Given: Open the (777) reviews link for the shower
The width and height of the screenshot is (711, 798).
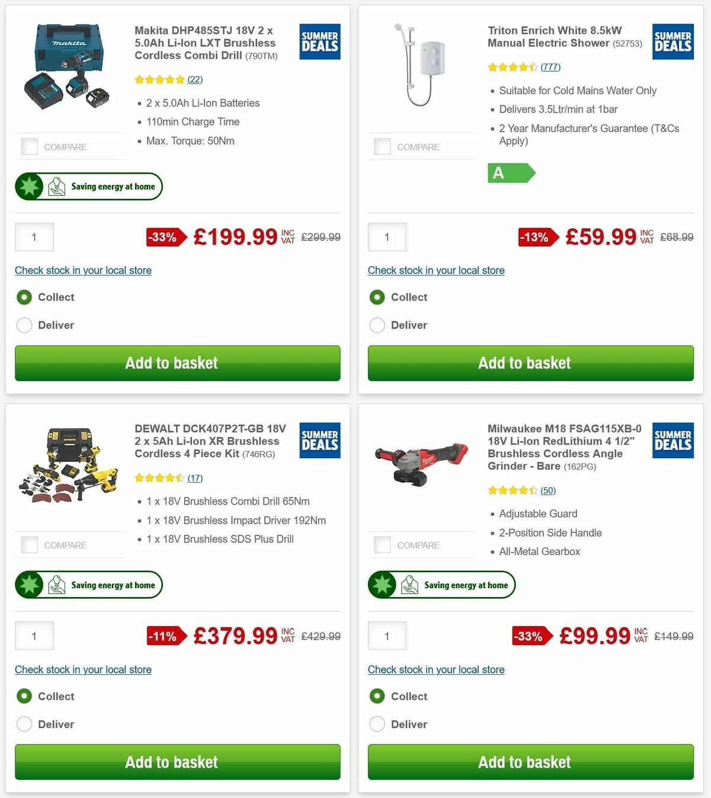Looking at the screenshot, I should tap(550, 66).
